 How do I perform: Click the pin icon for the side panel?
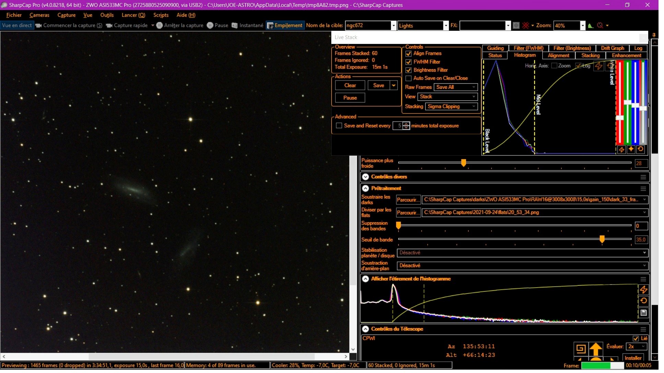[654, 35]
